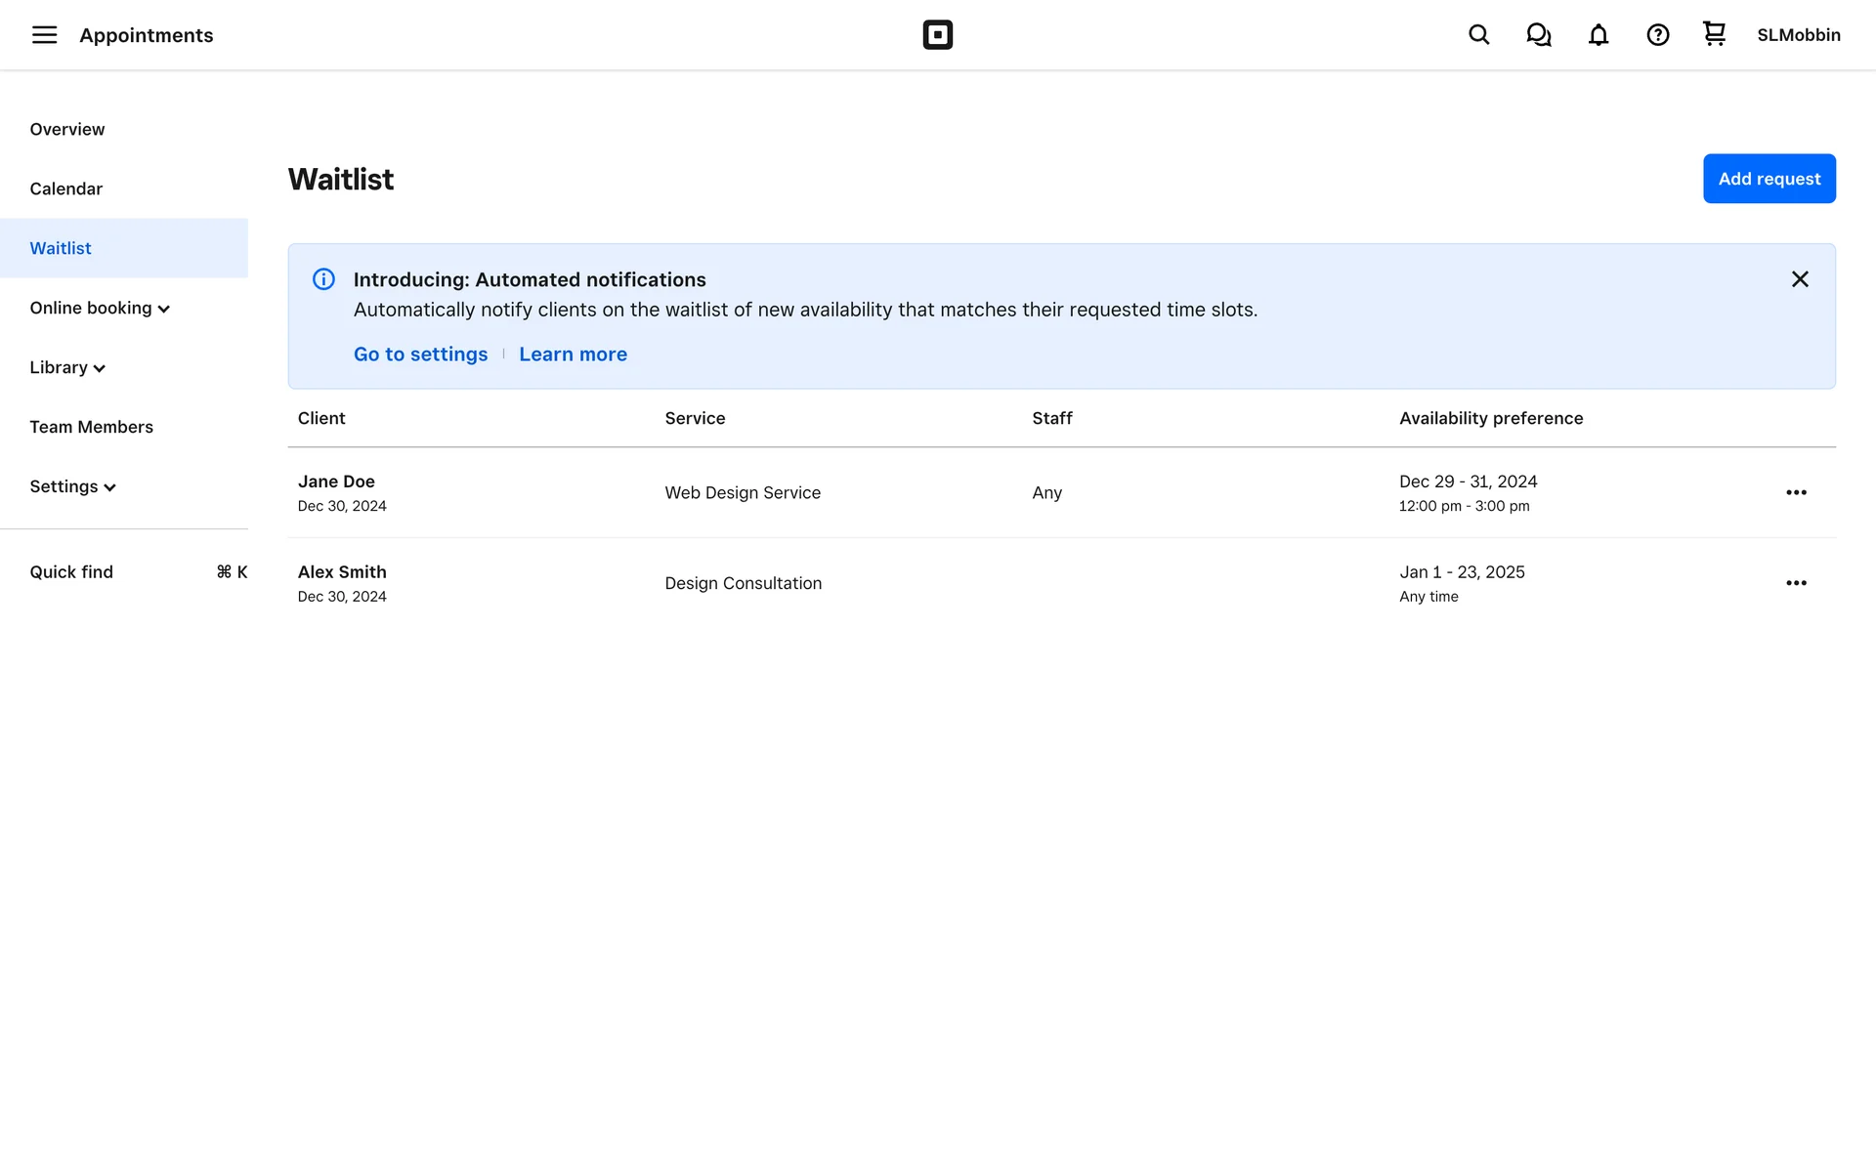Open the messages chat icon
Viewport: 1876px width, 1172px height.
(1539, 35)
